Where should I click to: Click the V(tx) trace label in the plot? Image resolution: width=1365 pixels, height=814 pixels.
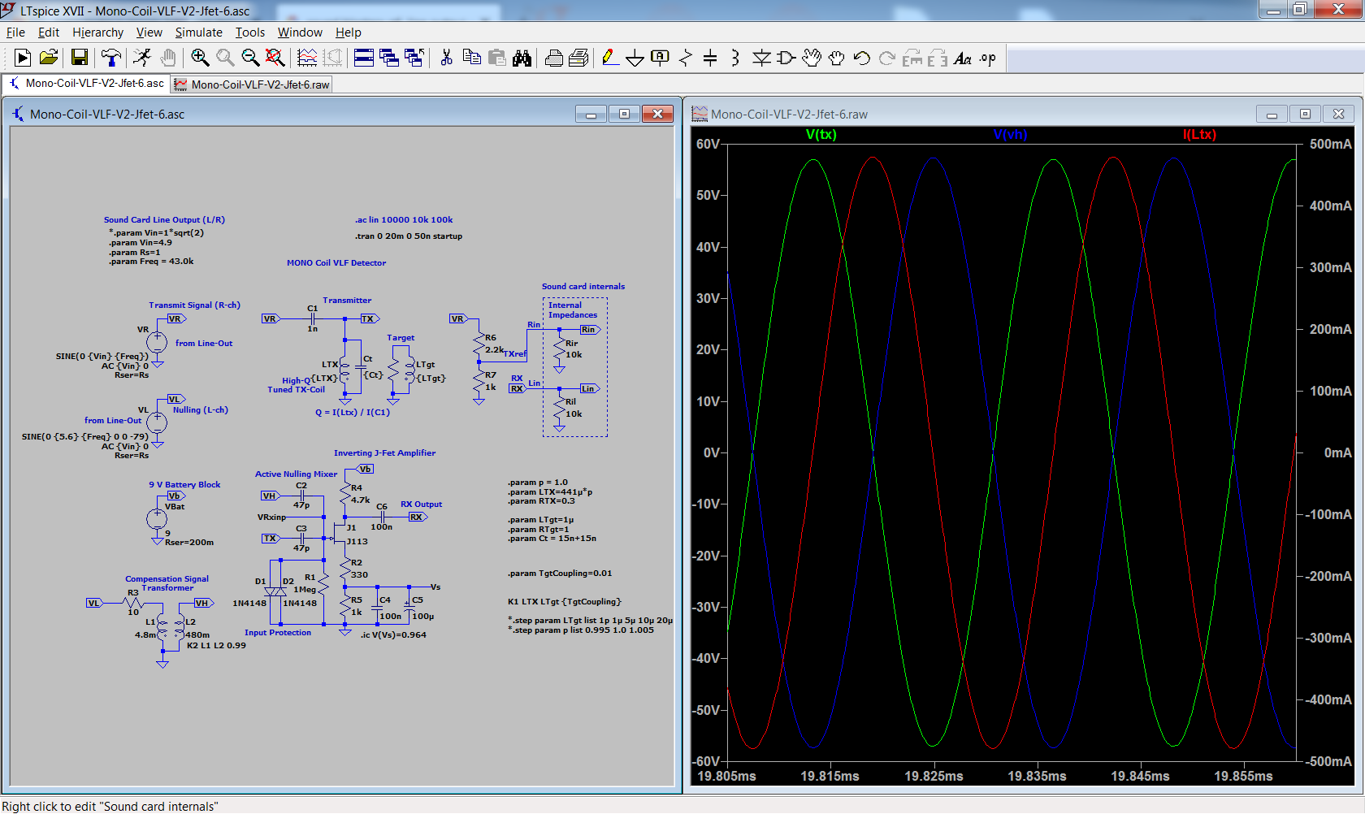click(x=821, y=135)
